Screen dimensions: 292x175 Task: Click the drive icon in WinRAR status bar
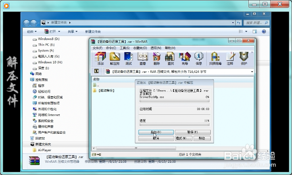pyautogui.click(x=94, y=154)
